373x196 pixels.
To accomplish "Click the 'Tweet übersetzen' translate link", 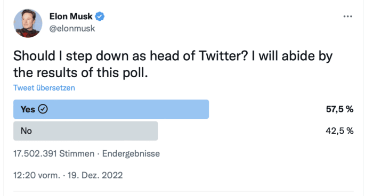I will (44, 88).
